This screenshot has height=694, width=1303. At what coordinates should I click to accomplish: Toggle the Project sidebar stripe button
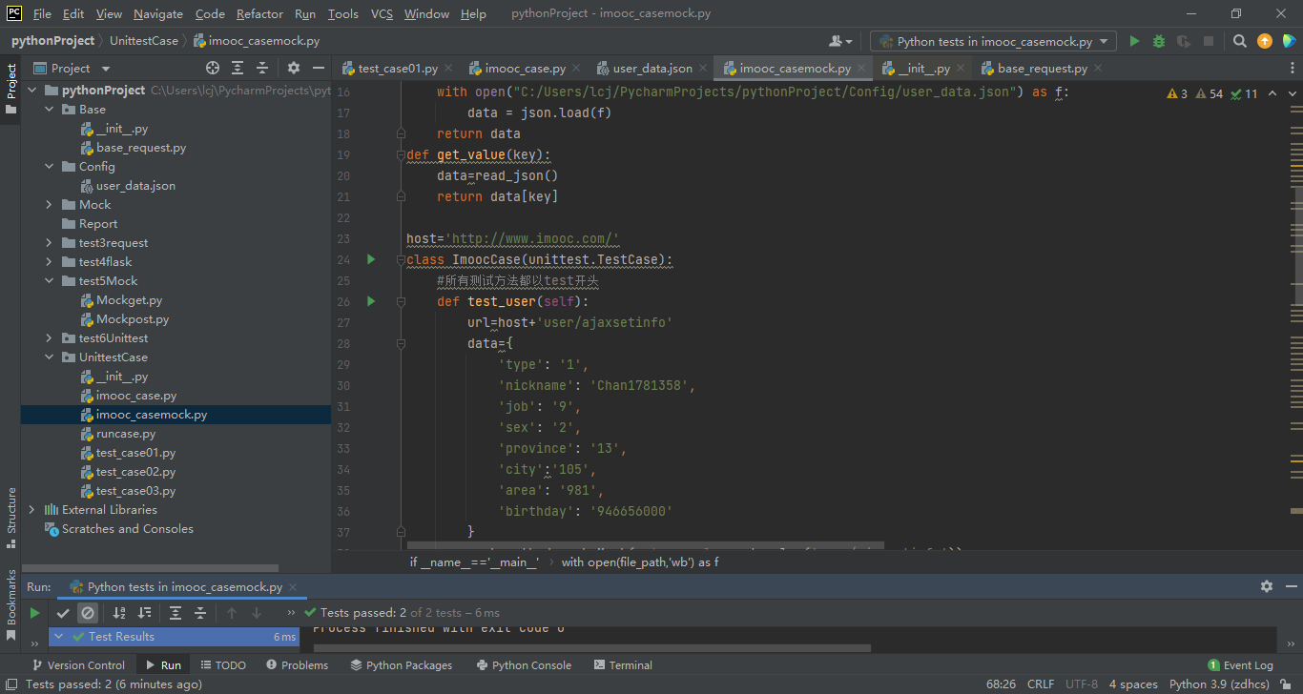pyautogui.click(x=10, y=89)
